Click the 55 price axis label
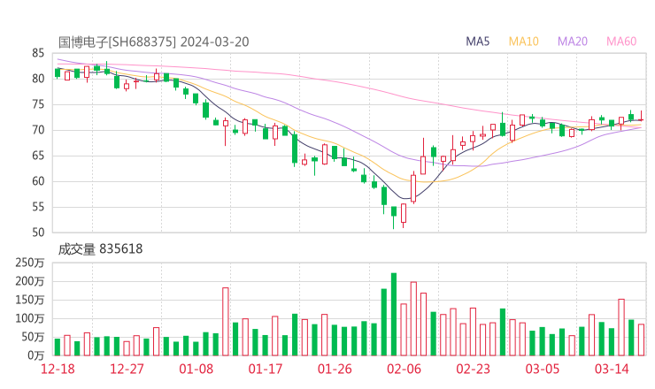 (38, 207)
